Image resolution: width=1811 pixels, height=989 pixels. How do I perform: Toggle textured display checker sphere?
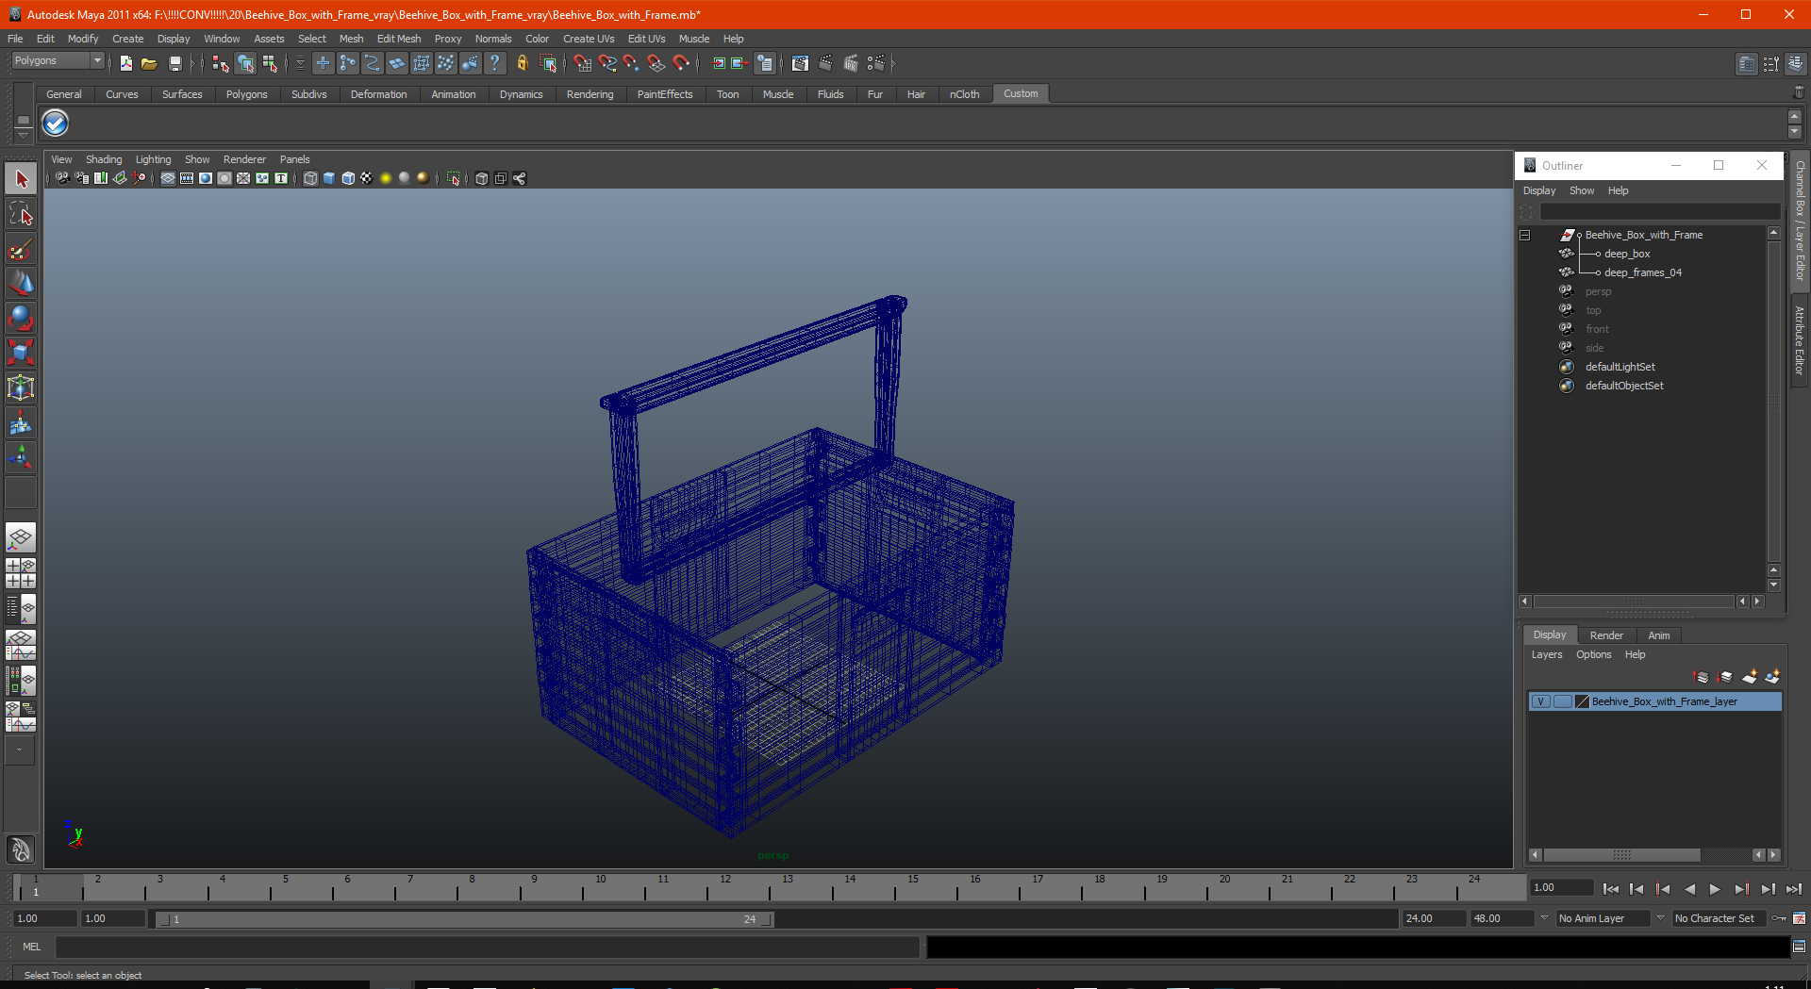click(367, 178)
